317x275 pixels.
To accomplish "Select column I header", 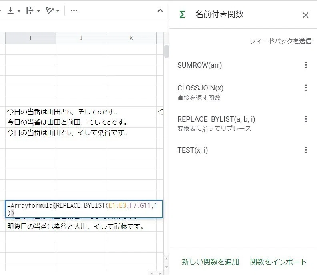I will tap(30, 38).
